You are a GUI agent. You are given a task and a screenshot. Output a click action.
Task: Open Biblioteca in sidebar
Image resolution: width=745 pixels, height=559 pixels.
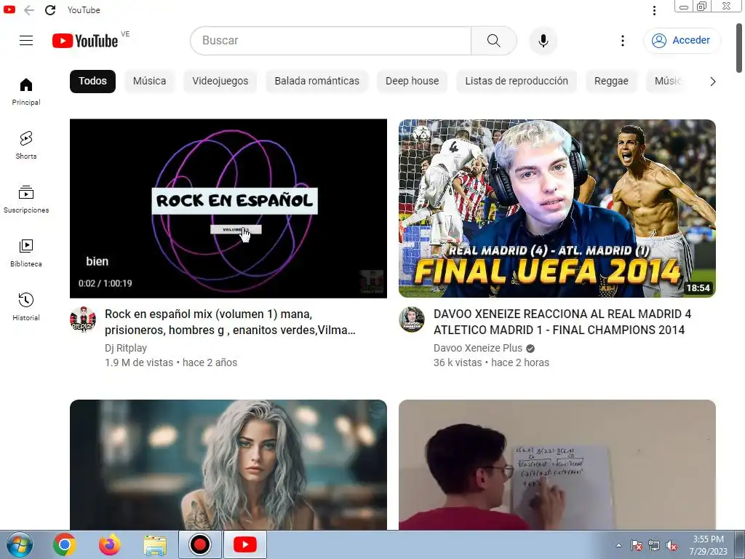tap(26, 253)
